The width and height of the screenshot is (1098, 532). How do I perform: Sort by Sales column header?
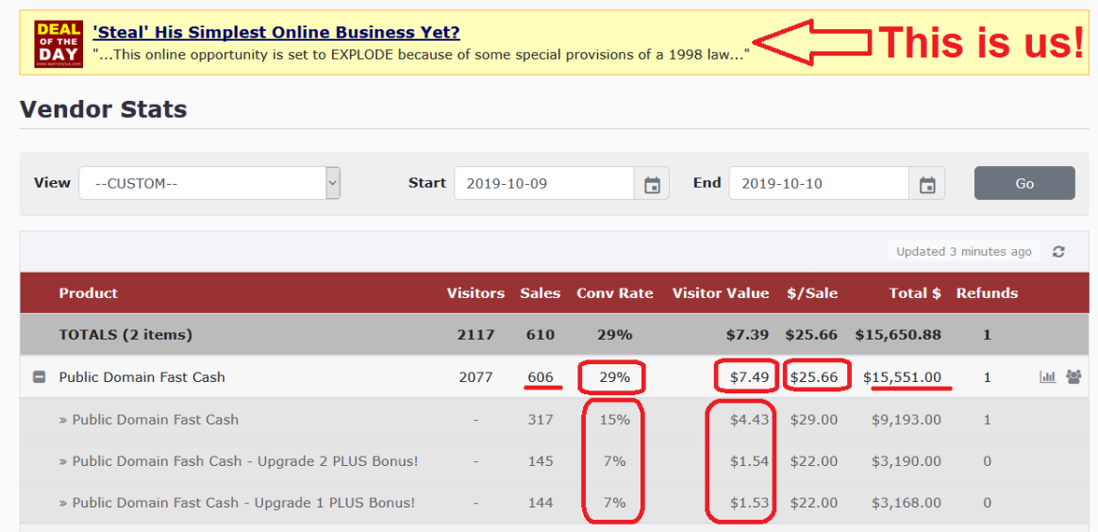pyautogui.click(x=540, y=293)
